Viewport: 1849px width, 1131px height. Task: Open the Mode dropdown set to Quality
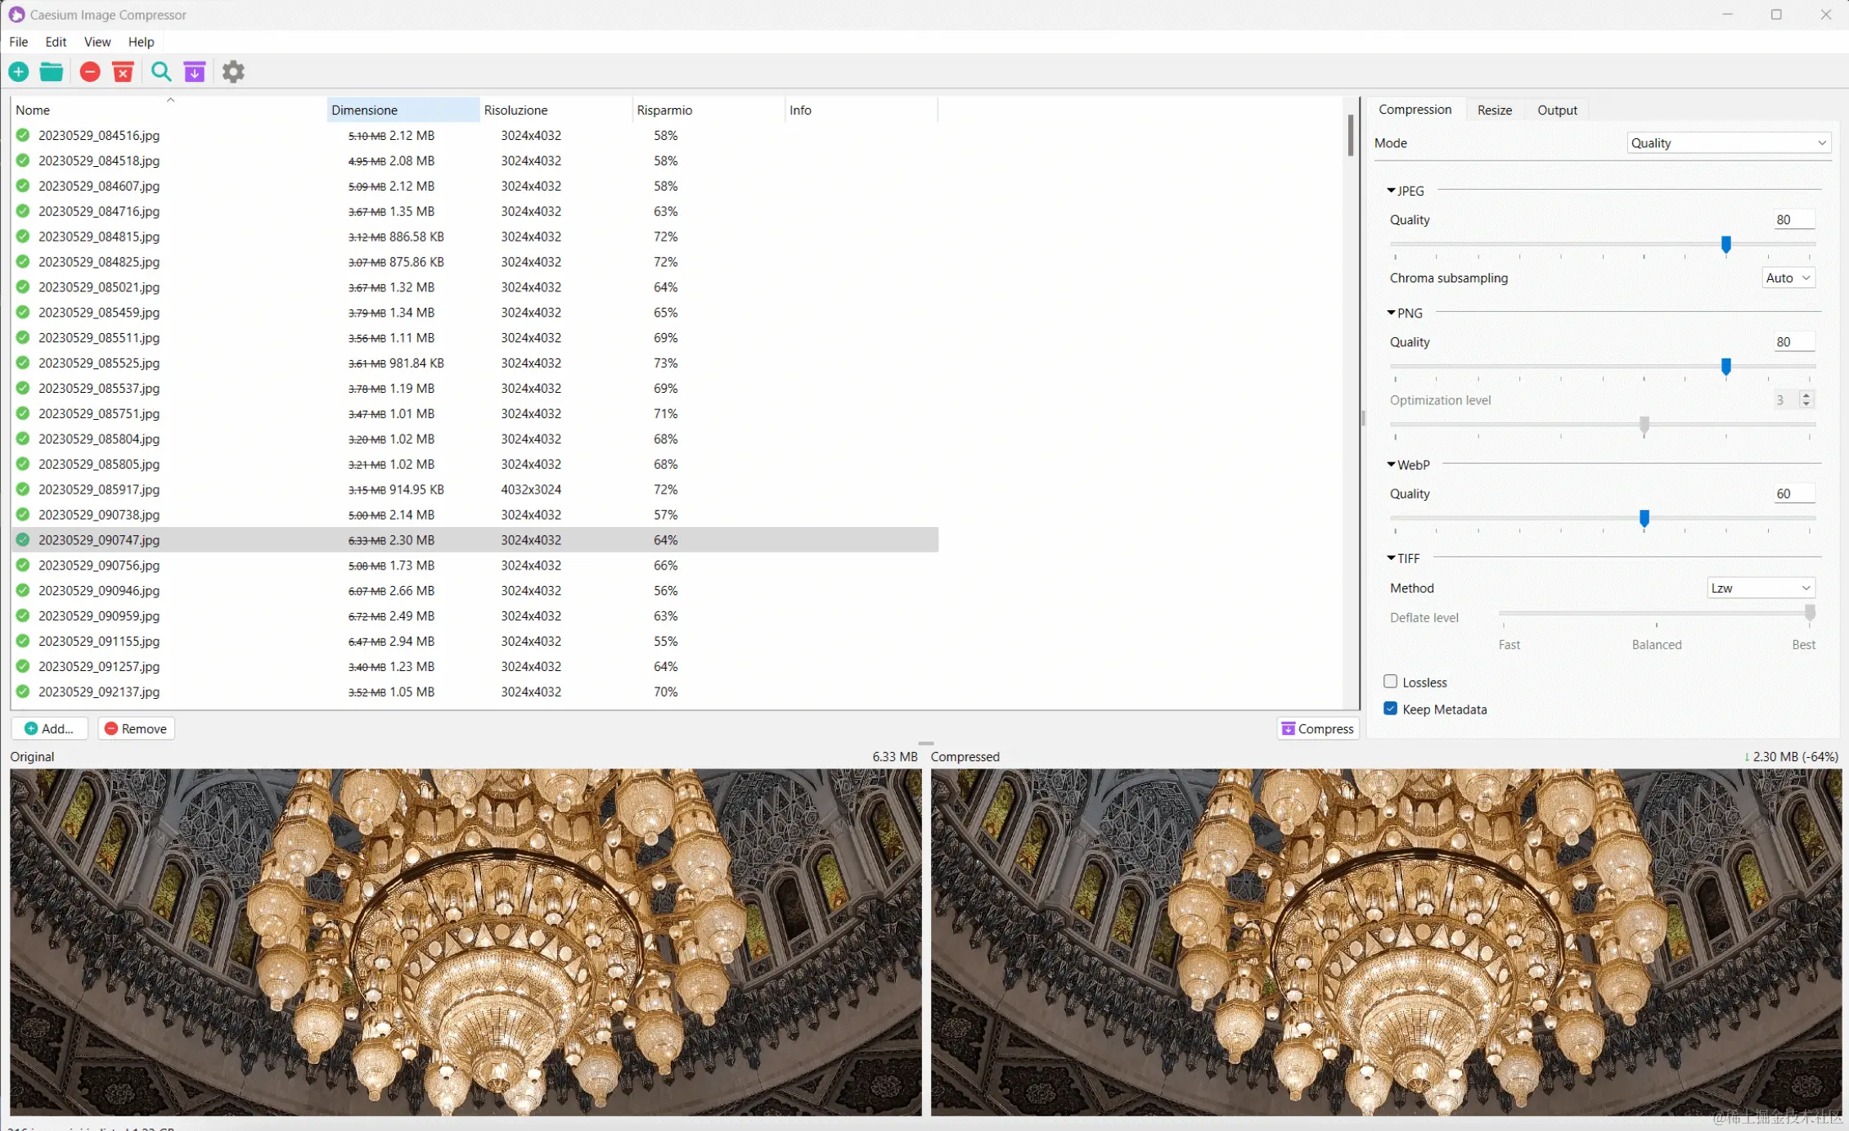point(1728,143)
